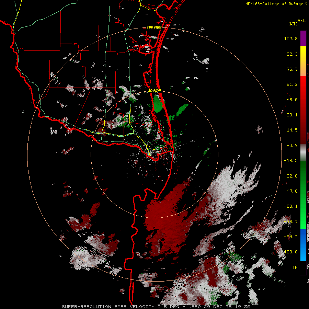Click the 30.1 velocity scale value

[292, 115]
